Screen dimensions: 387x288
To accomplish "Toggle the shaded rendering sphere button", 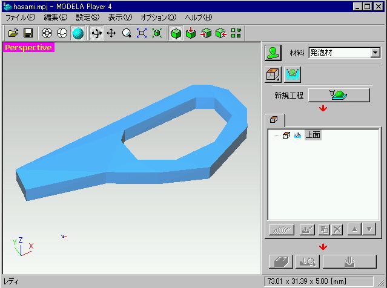I will pyautogui.click(x=78, y=33).
